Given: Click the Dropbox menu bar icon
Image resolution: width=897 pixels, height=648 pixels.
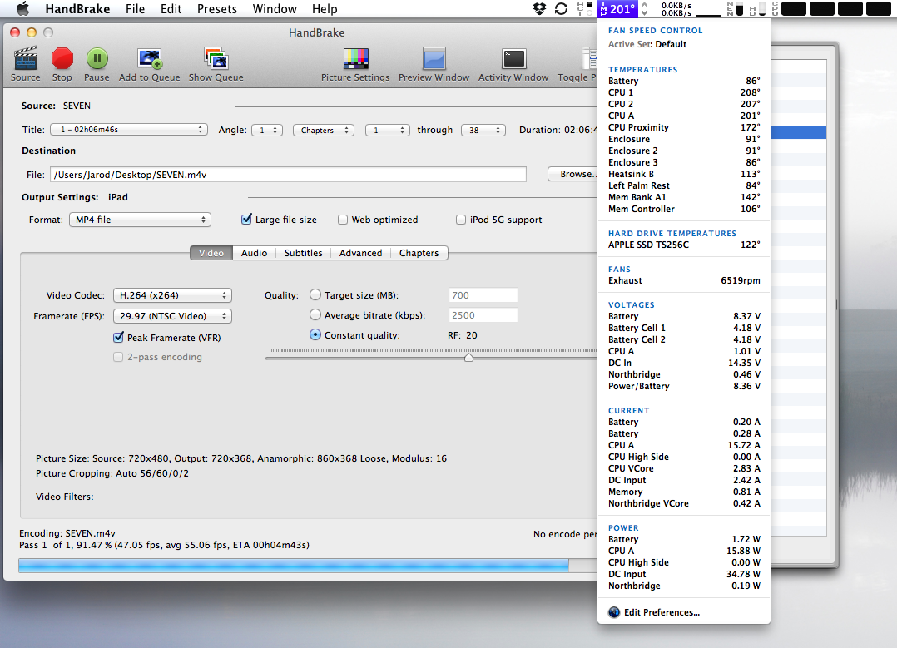Looking at the screenshot, I should point(539,8).
